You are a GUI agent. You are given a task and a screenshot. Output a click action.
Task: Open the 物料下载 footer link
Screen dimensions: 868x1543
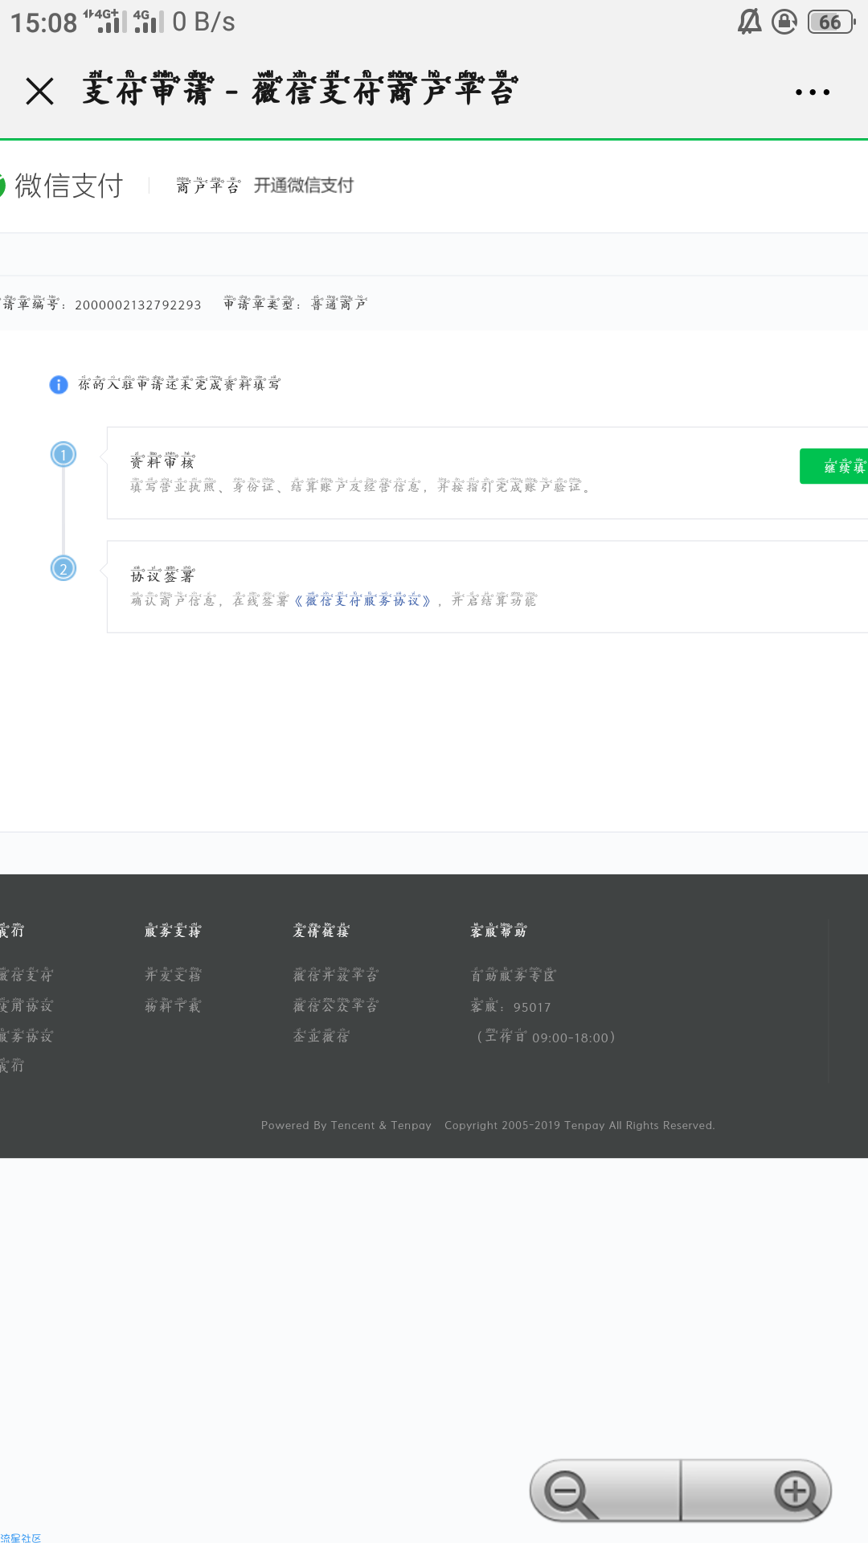tap(173, 1005)
